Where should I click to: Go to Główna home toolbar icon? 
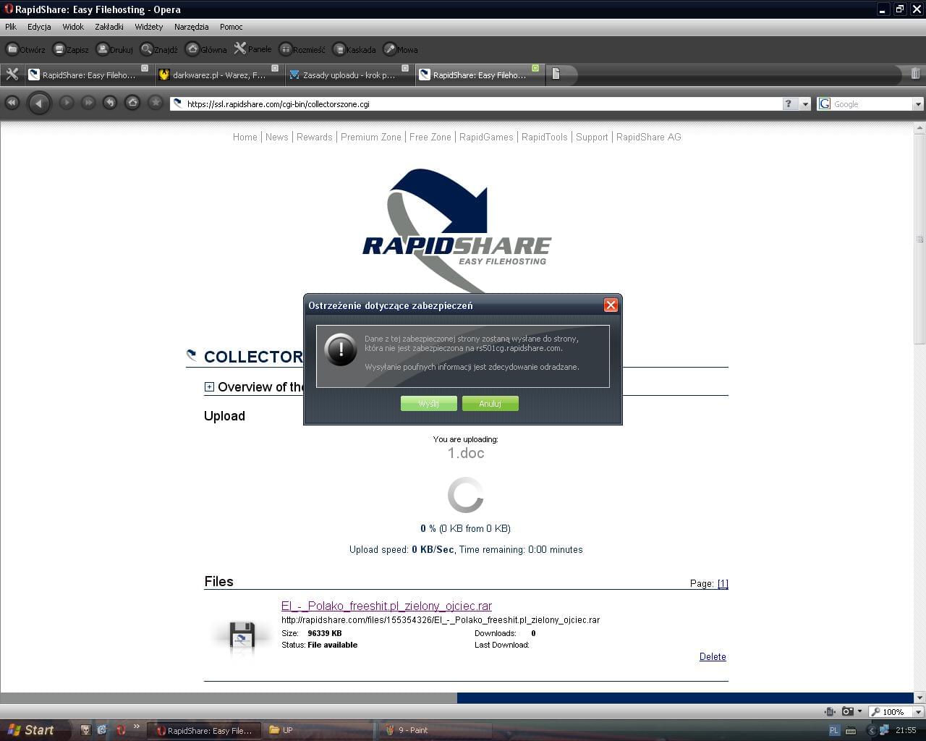tap(192, 49)
